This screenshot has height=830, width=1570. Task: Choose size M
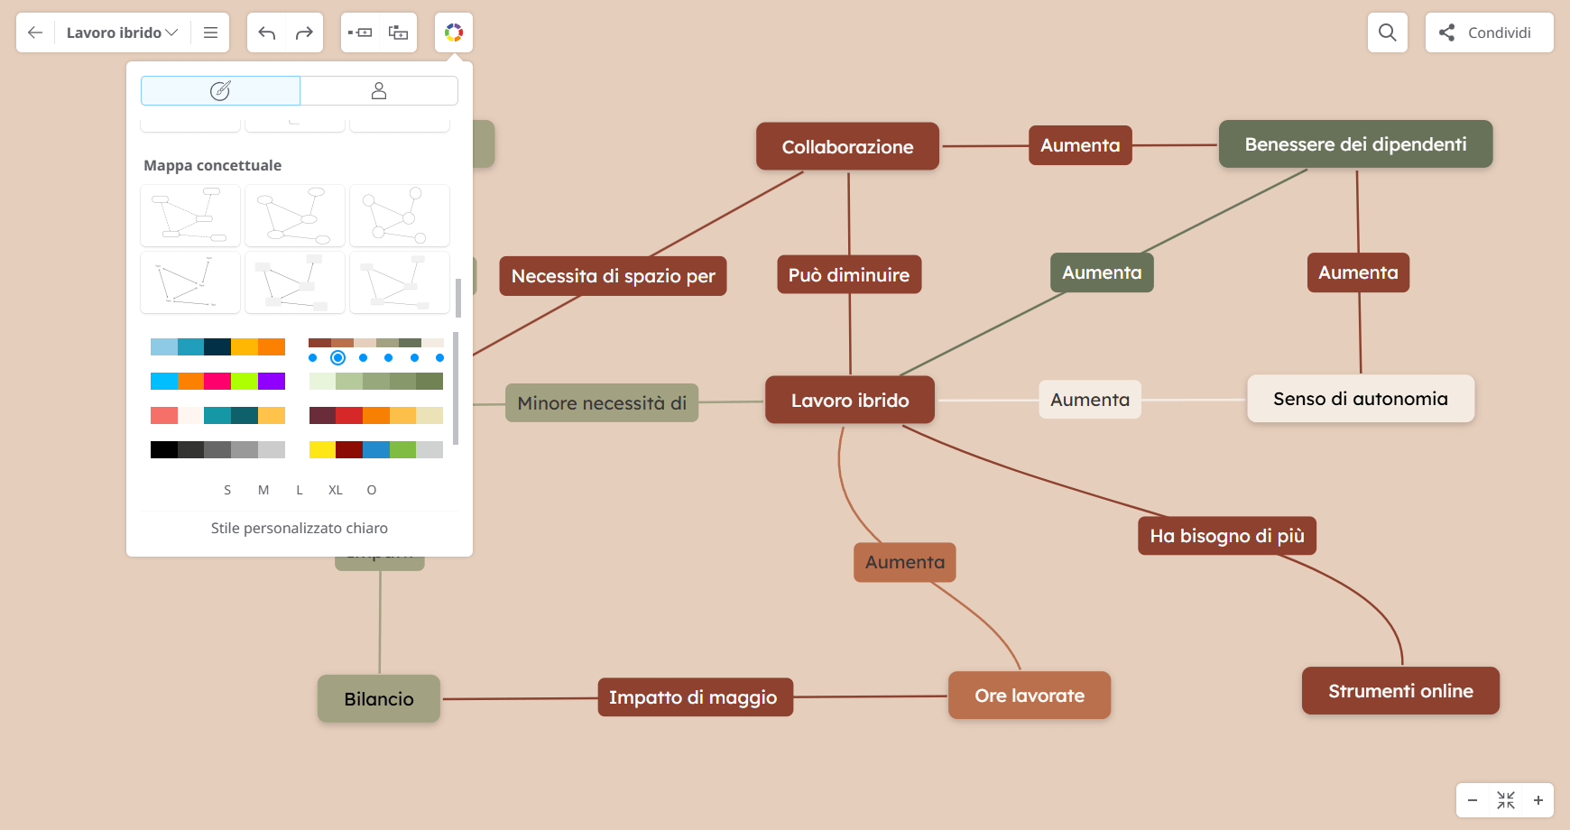pos(263,490)
